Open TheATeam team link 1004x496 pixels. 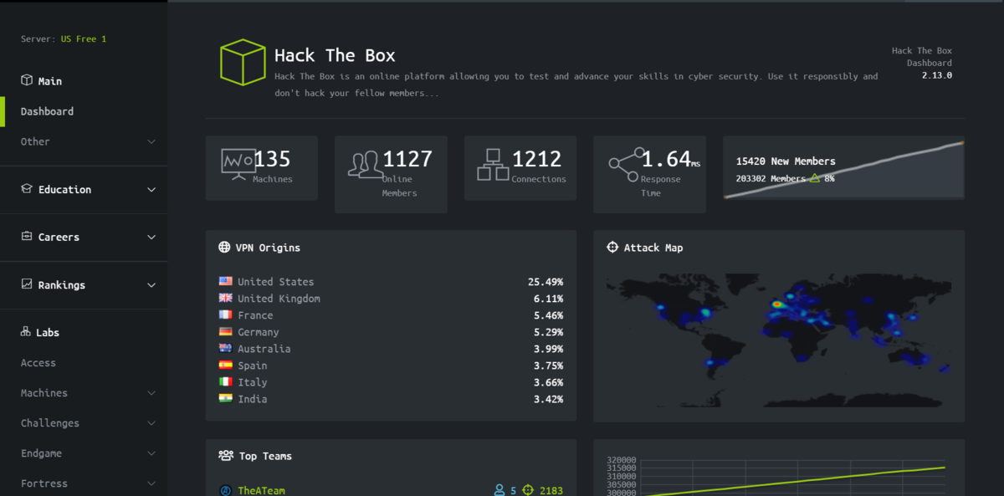click(261, 491)
